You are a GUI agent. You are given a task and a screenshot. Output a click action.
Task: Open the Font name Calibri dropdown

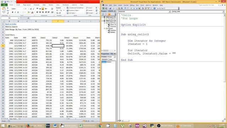coord(23,9)
